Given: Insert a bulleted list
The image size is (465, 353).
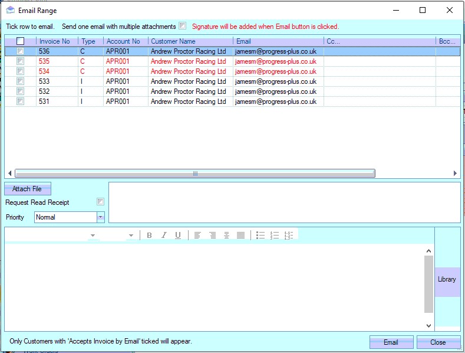Looking at the screenshot, I should [x=260, y=235].
